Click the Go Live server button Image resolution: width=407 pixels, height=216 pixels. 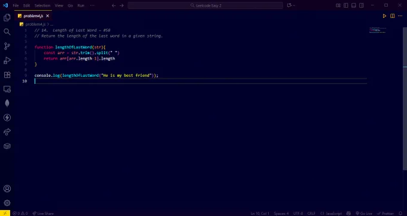pyautogui.click(x=364, y=214)
